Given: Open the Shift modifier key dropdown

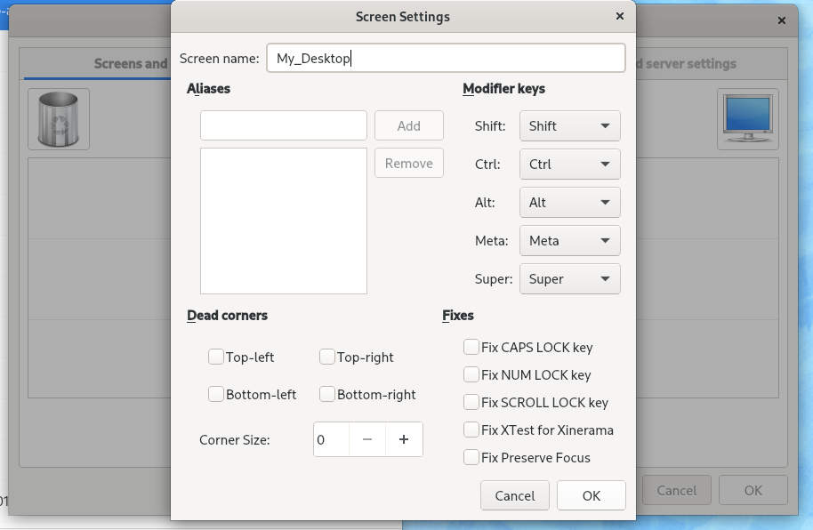Looking at the screenshot, I should tap(569, 126).
